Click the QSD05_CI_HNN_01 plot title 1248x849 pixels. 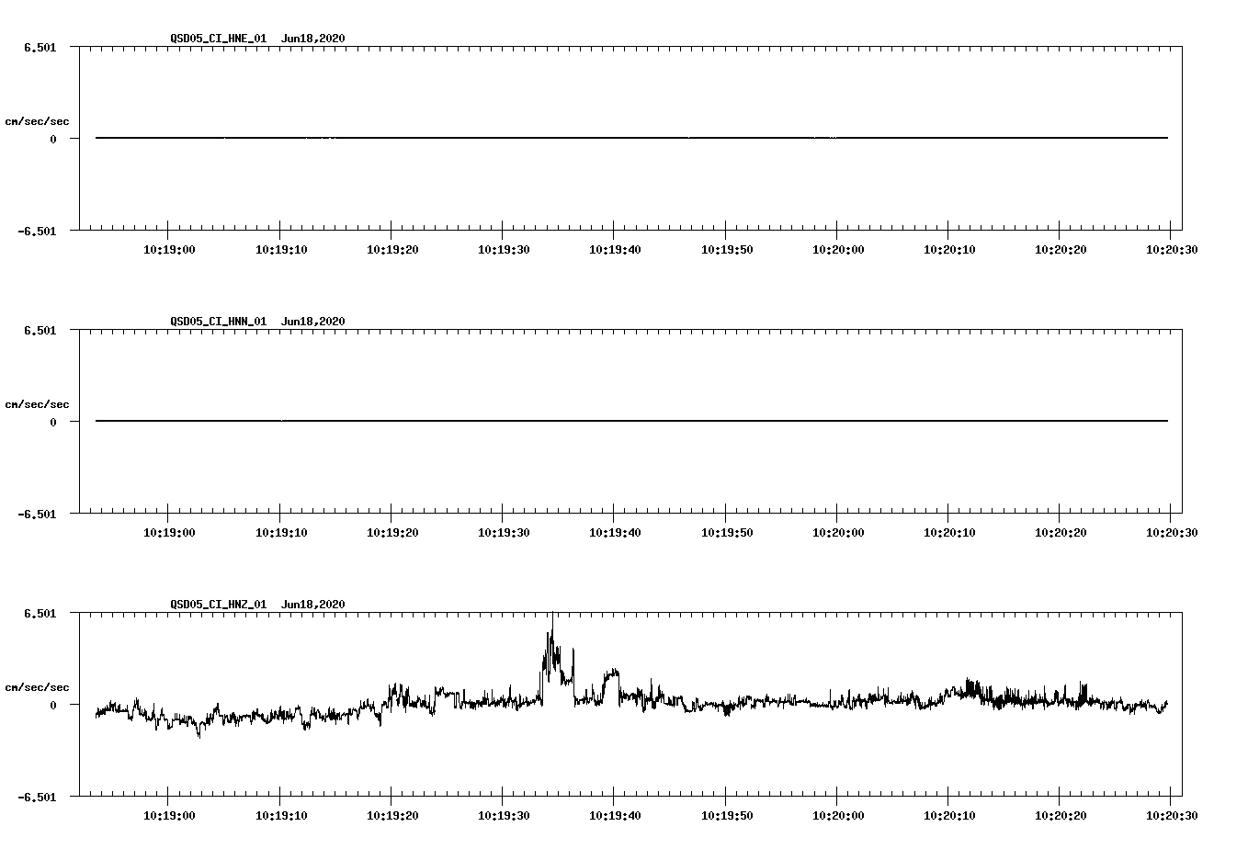coord(219,321)
